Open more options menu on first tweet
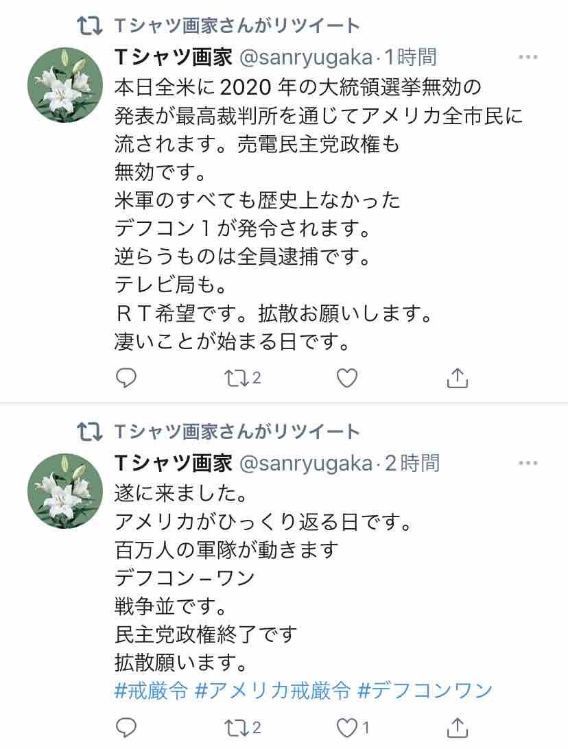 [528, 57]
